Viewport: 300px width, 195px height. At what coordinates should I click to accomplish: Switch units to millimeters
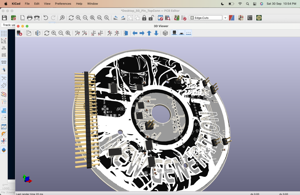(x=4, y=62)
